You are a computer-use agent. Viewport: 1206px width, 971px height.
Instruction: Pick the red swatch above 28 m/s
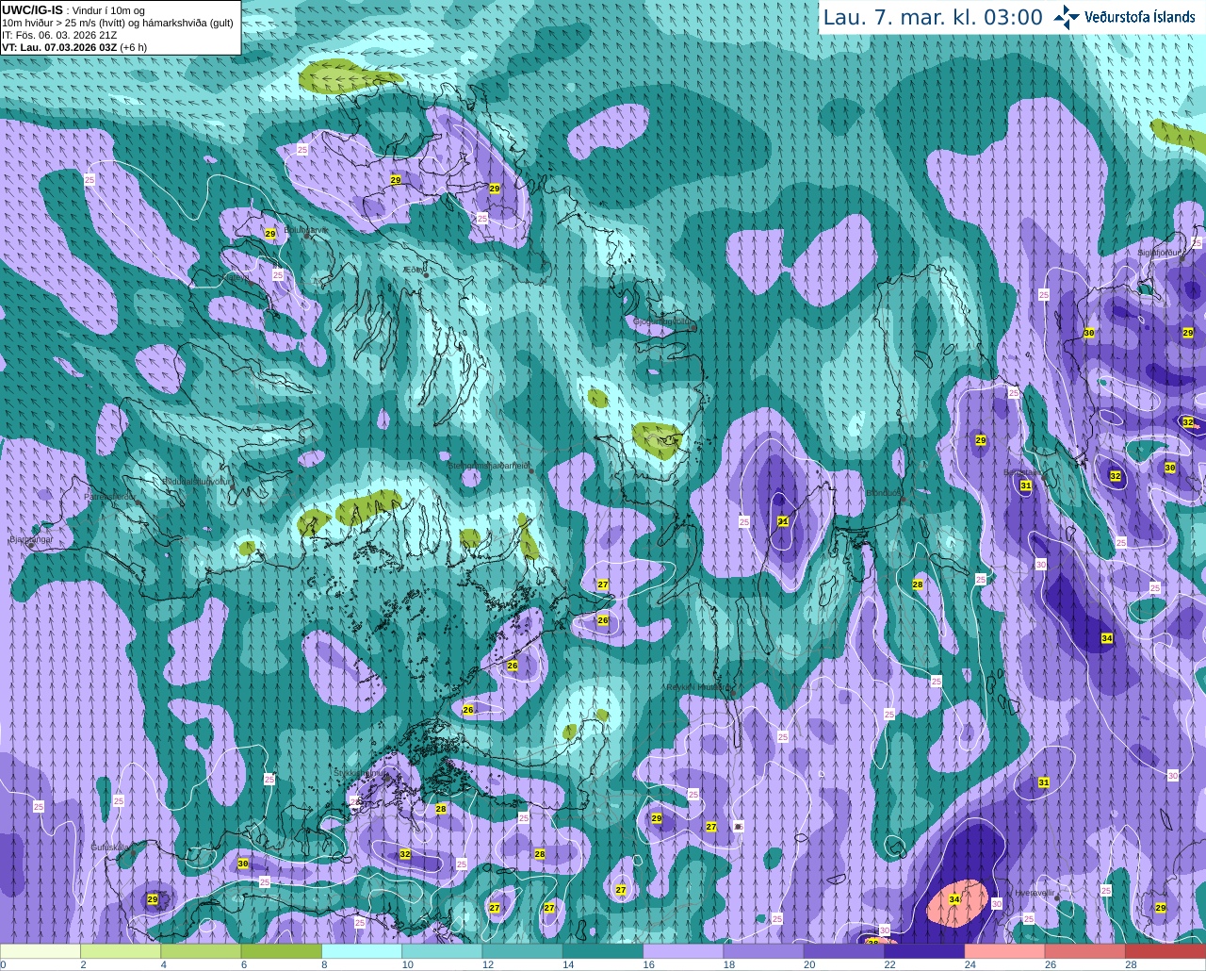(x=1165, y=951)
